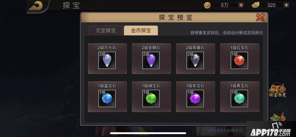Image resolution: width=296 pixels, height=137 pixels.
Task: Select the 1级蓝宝石 blue gem icon
Action: click(107, 98)
